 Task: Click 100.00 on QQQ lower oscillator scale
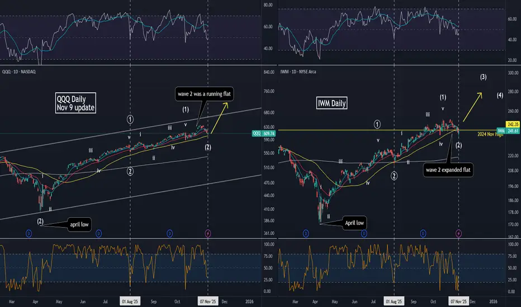[x=269, y=244]
